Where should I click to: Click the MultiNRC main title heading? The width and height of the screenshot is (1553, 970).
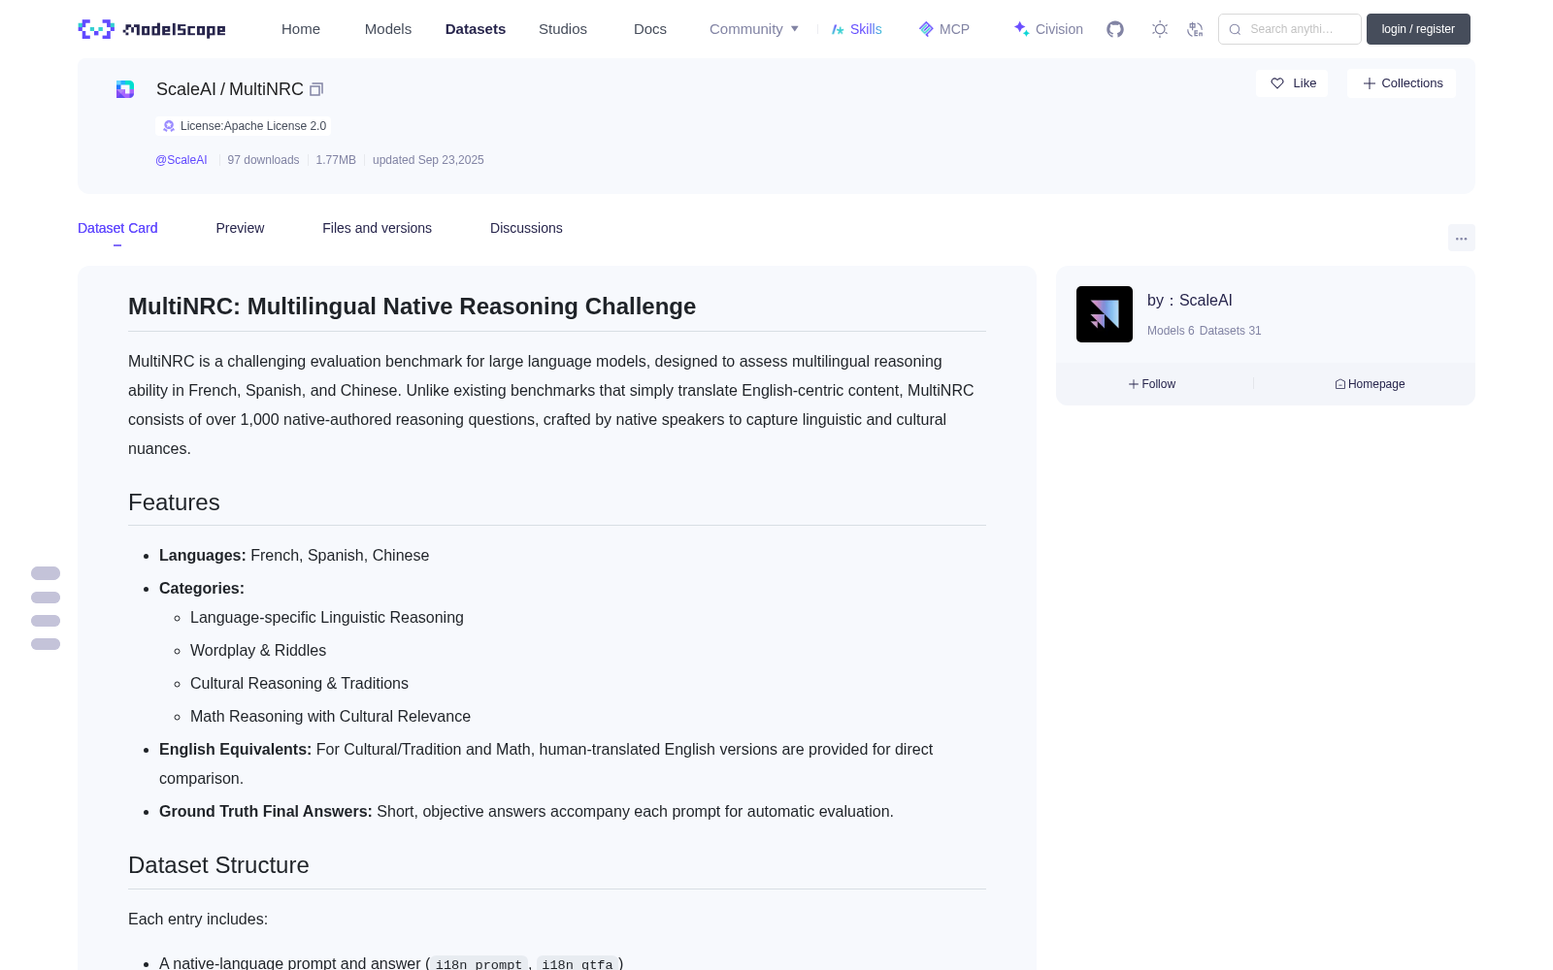coord(412,307)
